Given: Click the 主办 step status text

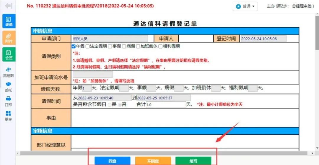Looking at the screenshot, I should tap(290, 6).
